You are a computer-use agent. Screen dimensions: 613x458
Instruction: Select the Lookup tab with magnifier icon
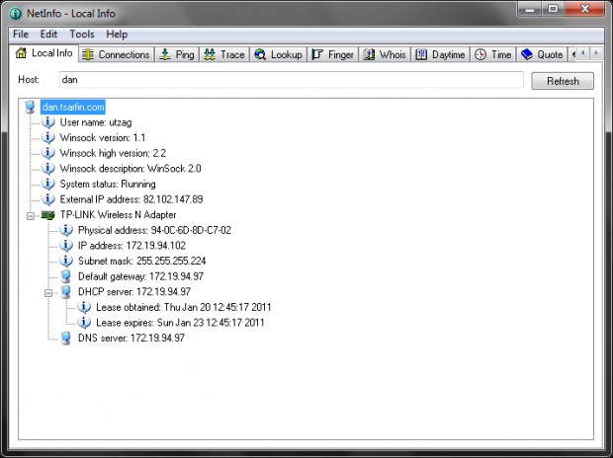tap(278, 54)
